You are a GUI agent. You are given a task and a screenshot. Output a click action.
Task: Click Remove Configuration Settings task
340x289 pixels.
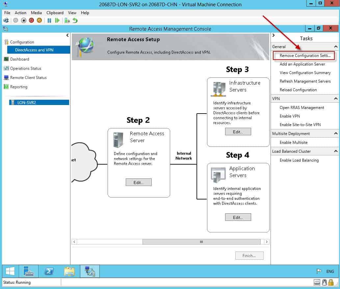pyautogui.click(x=305, y=56)
